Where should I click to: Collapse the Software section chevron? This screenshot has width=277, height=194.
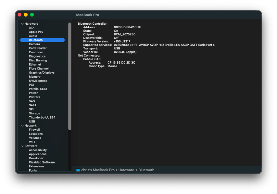click(22, 146)
